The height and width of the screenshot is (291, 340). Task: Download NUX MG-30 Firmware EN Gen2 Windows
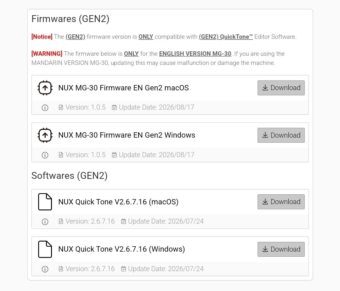[281, 135]
